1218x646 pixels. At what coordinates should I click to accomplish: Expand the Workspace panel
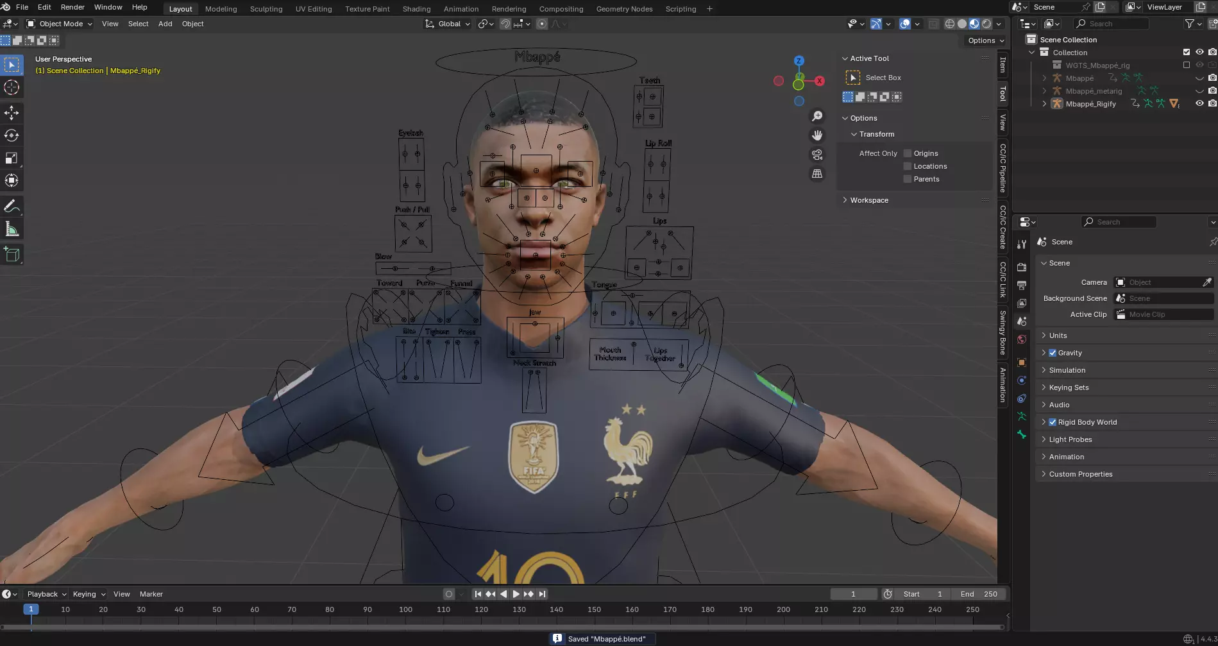click(x=869, y=200)
